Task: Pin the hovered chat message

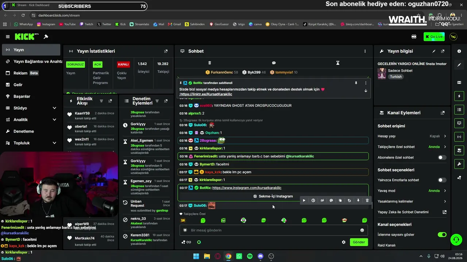Action: (358, 201)
